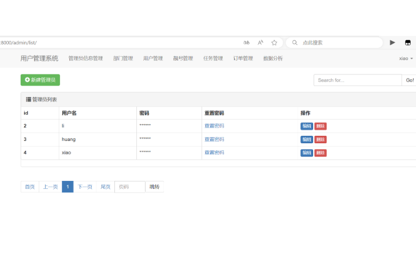
Task: Open 任务管理 in navigation bar
Action: point(213,58)
